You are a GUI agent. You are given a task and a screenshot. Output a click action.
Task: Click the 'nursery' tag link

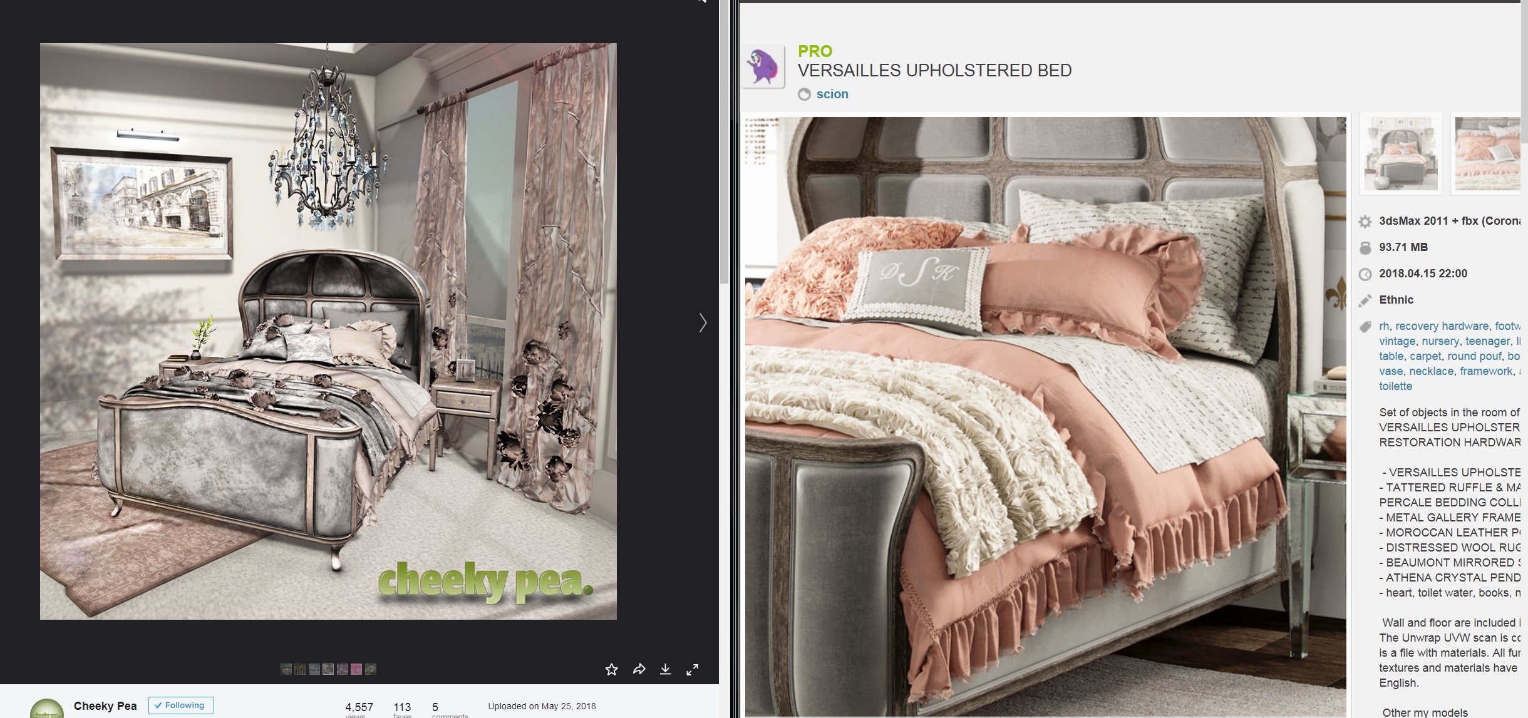1440,341
